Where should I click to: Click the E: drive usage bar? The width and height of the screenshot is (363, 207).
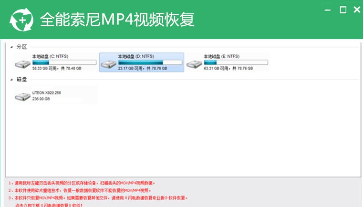tap(236, 62)
